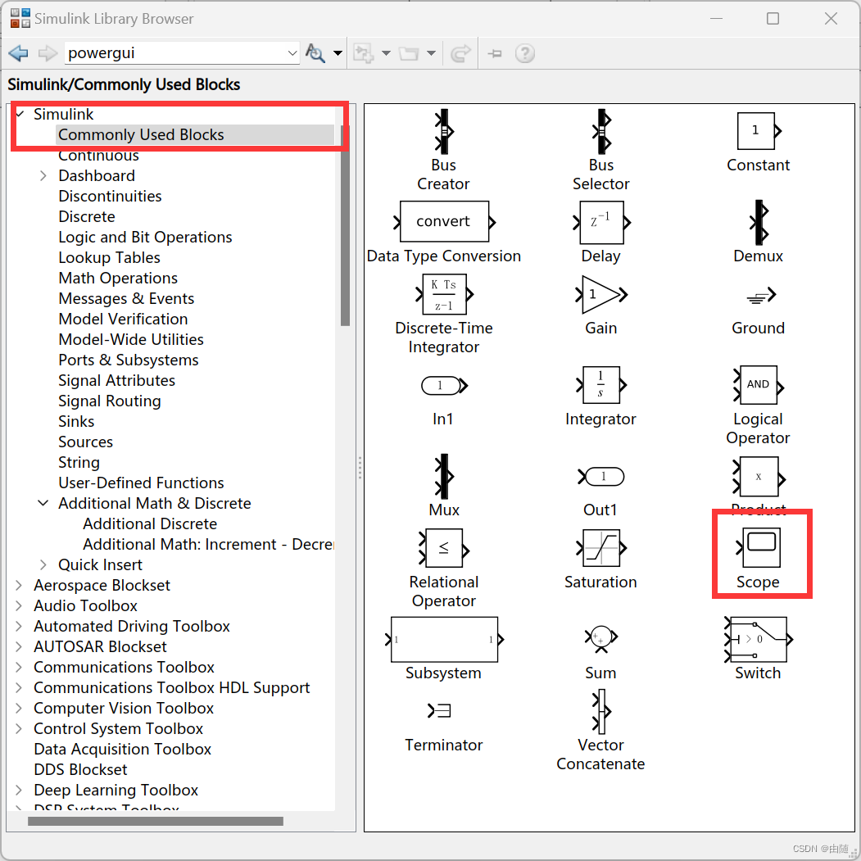Choose the Terminator block
Image resolution: width=861 pixels, height=861 pixels.
[x=439, y=711]
